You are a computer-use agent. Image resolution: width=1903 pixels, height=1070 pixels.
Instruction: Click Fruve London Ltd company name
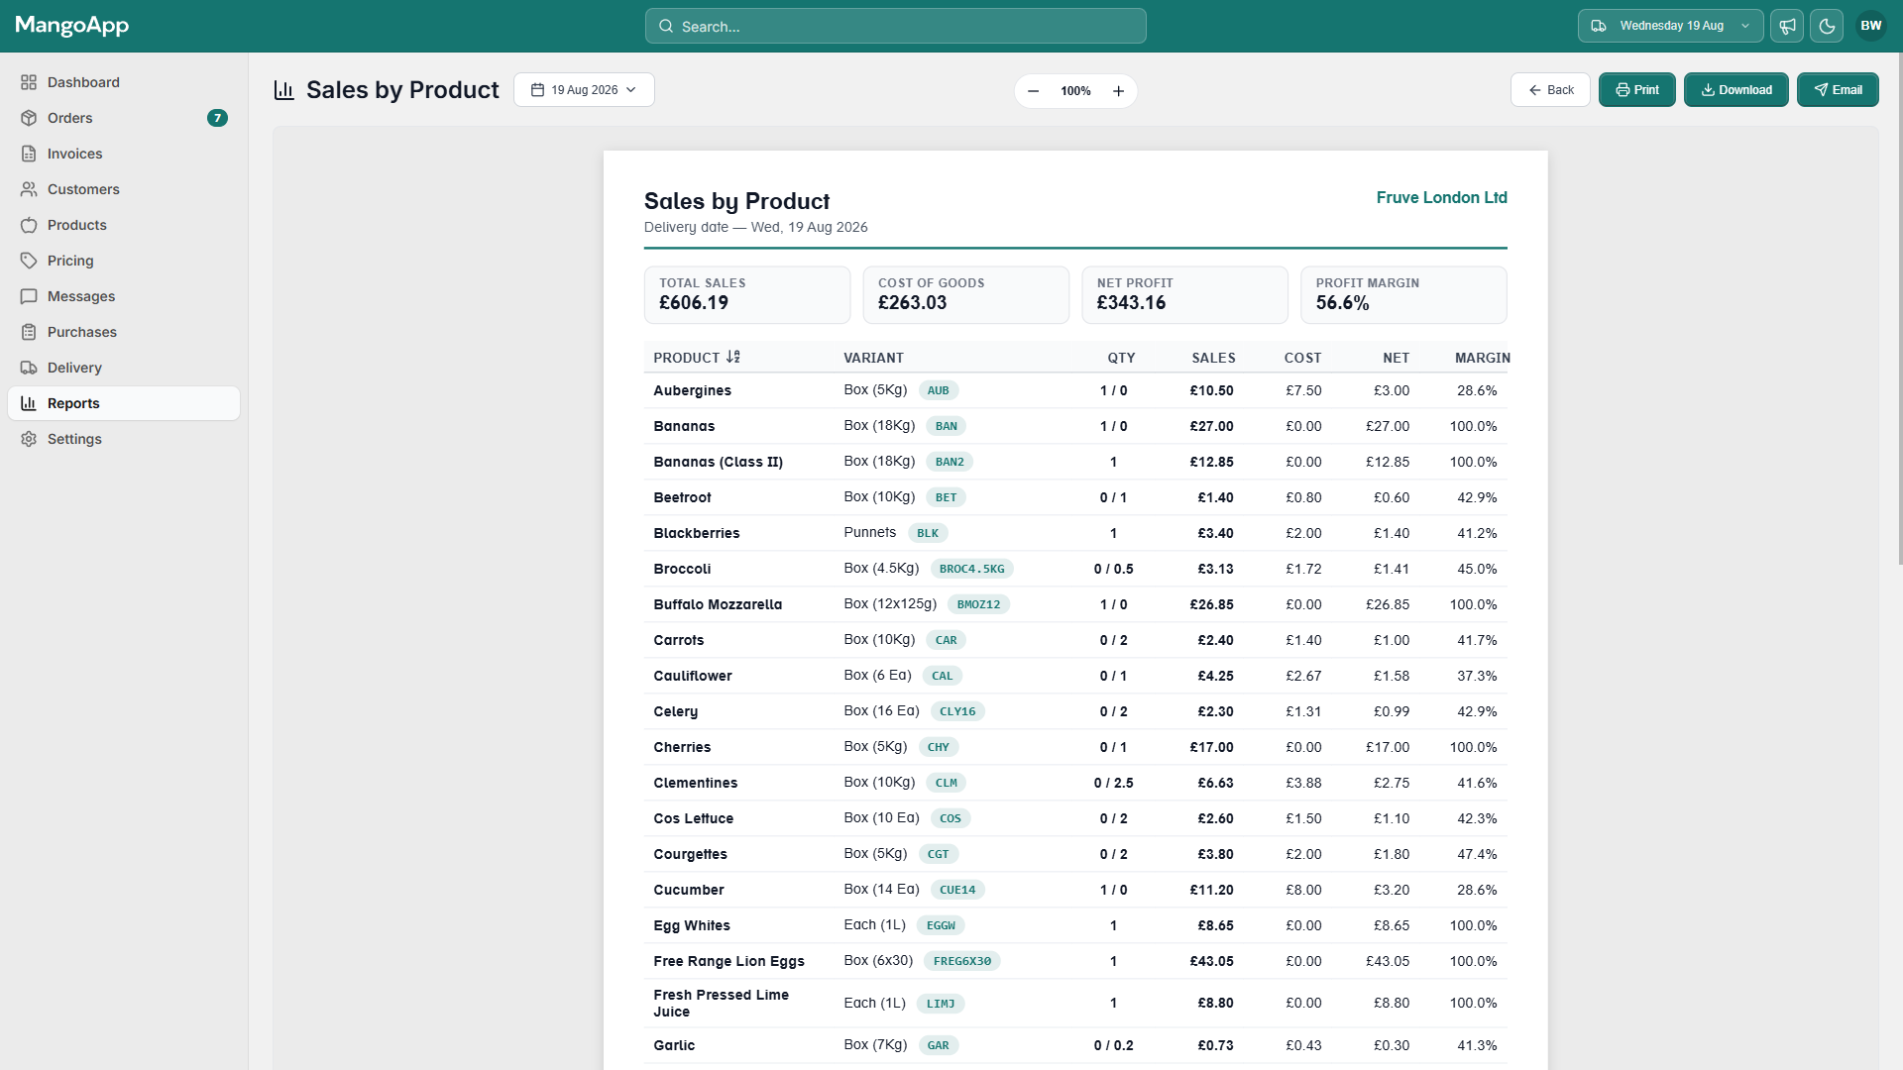[x=1441, y=198]
